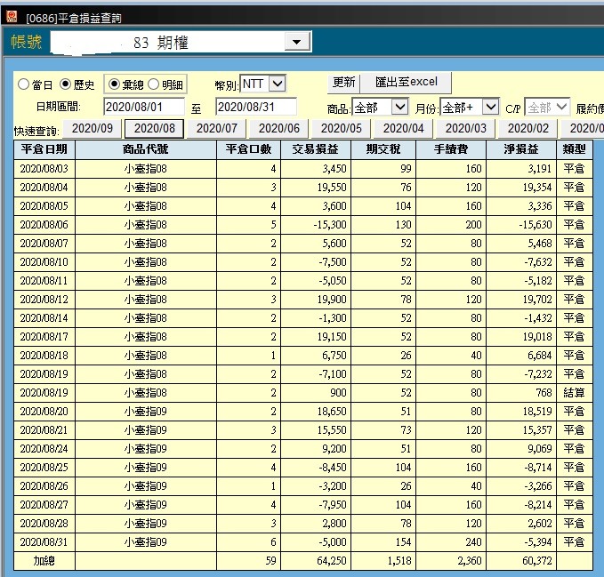Click the total tax 1,518 cell
The height and width of the screenshot is (577, 604).
pyautogui.click(x=383, y=561)
